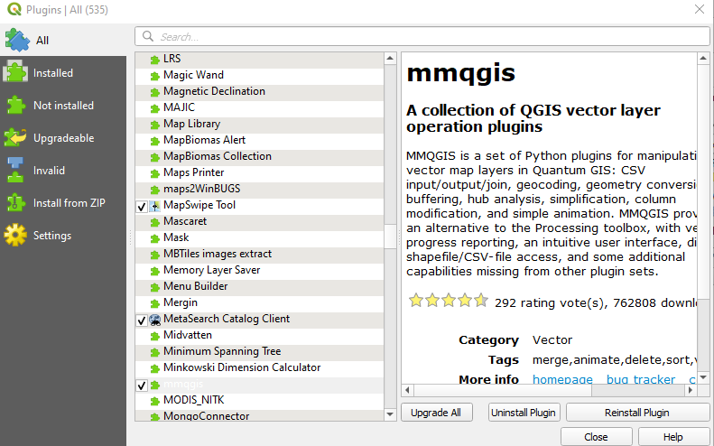Select the Minimum Spanning Tree entry
714x446 pixels.
pyautogui.click(x=260, y=351)
